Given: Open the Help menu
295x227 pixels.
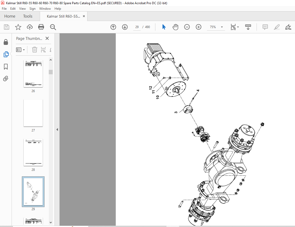Looking at the screenshot, I should [x=58, y=9].
